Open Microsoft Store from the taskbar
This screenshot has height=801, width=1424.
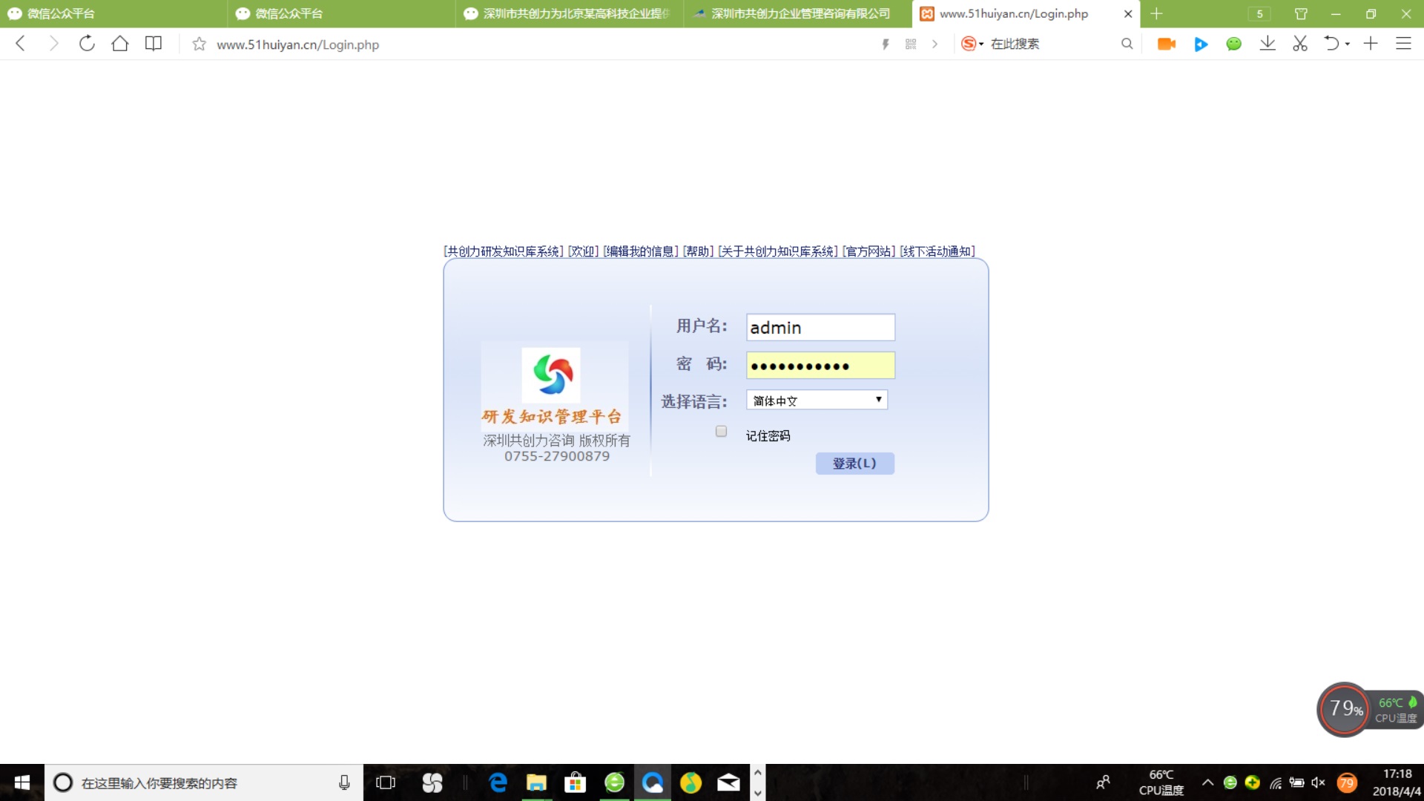(x=575, y=782)
